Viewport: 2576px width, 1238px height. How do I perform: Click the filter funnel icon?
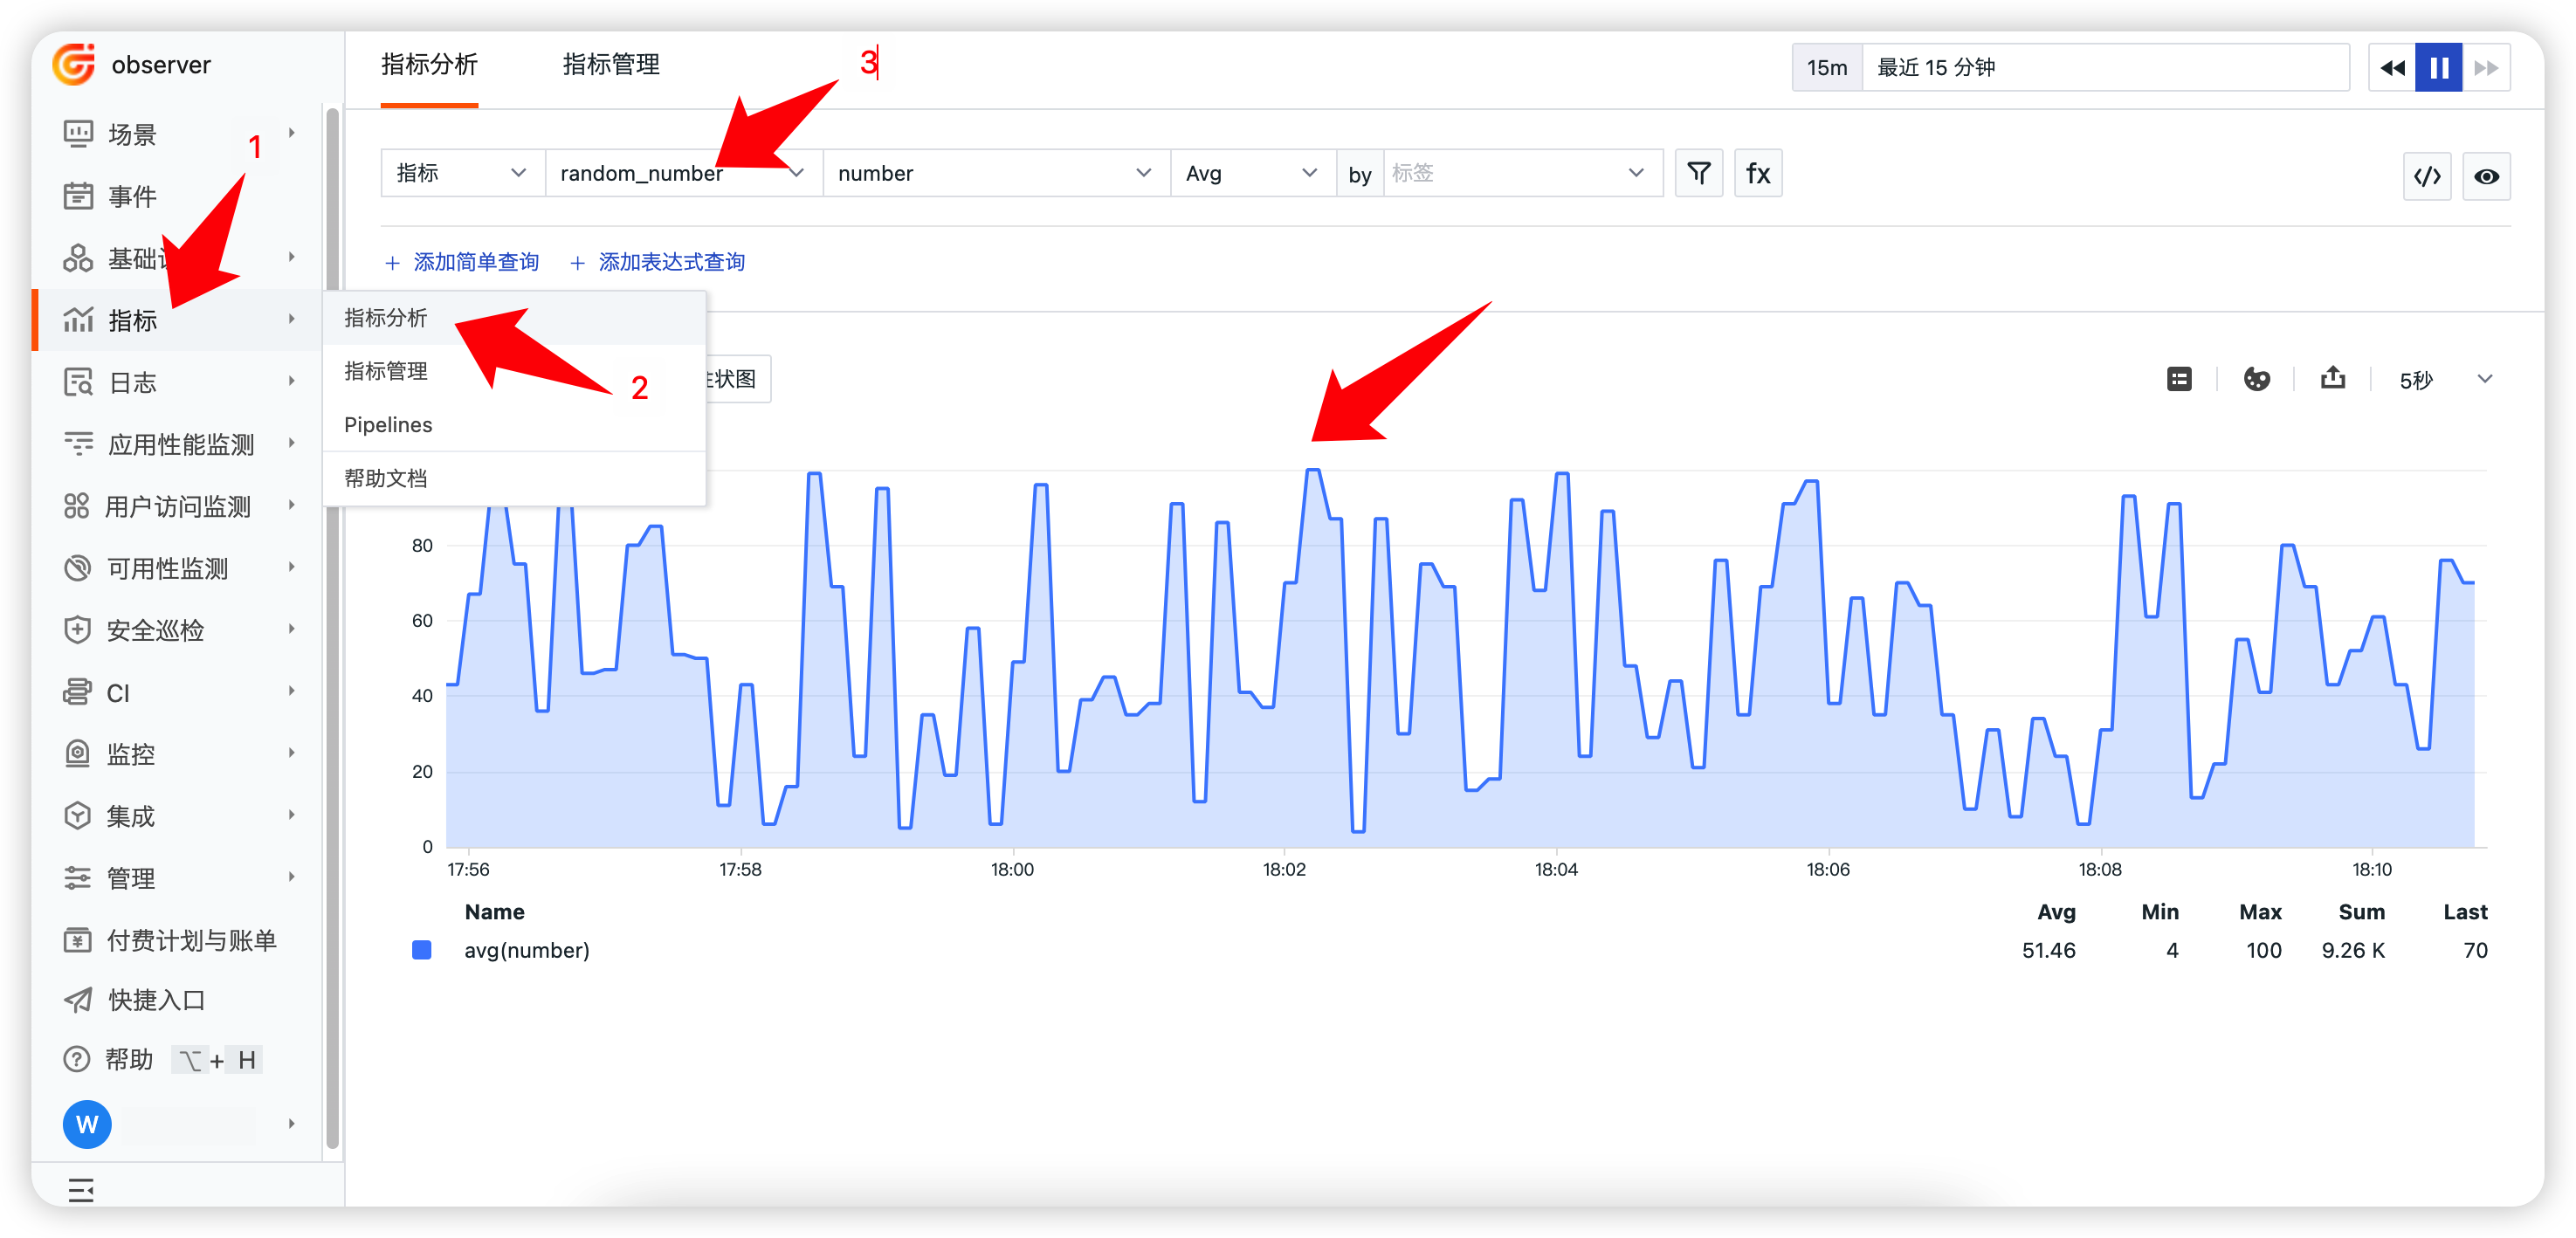coord(1698,173)
